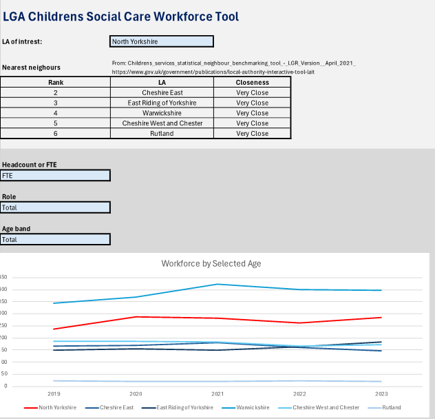The width and height of the screenshot is (435, 419).
Task: Select the LA column header
Action: click(162, 82)
